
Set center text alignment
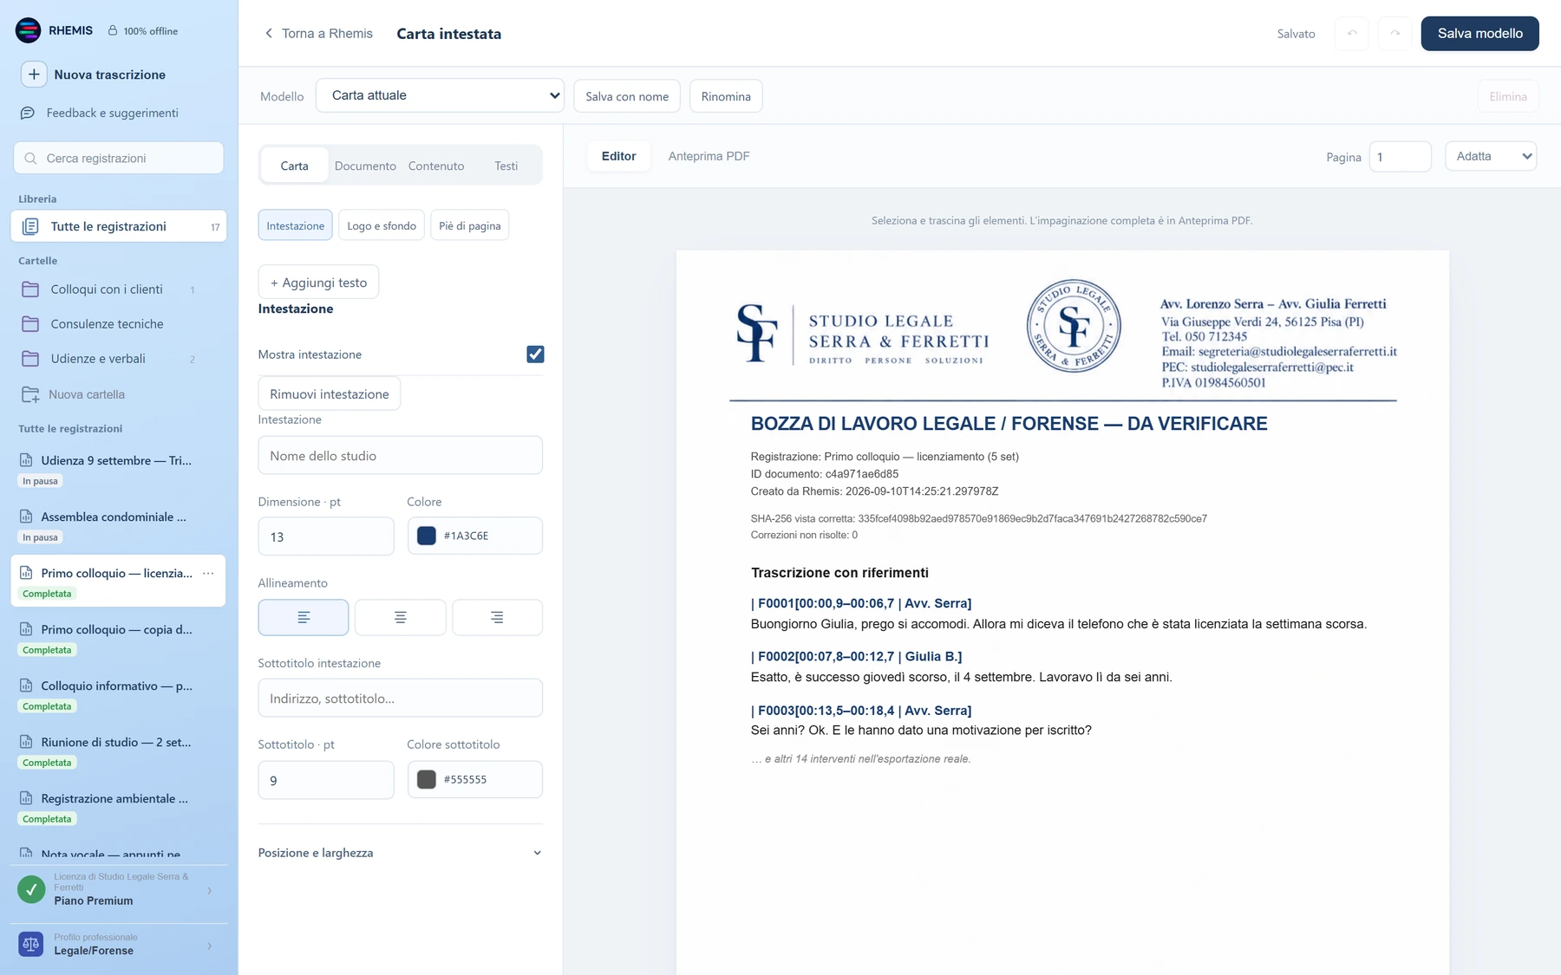pyautogui.click(x=401, y=617)
